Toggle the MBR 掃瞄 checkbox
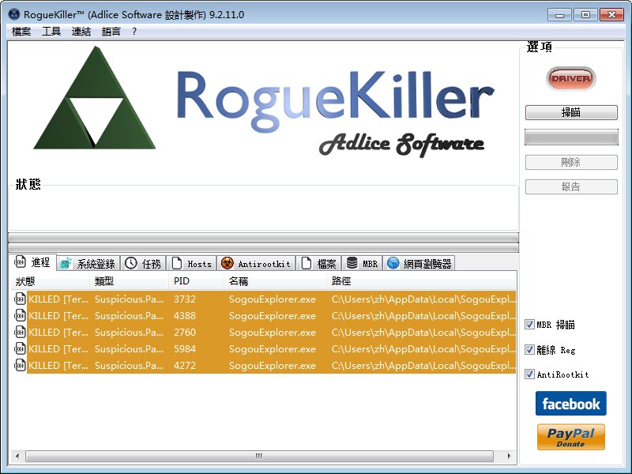632x474 pixels. [x=529, y=325]
